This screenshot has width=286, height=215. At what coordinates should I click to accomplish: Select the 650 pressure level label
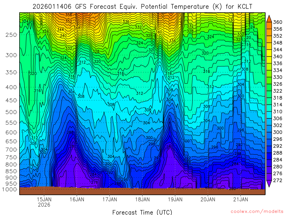tap(11, 141)
